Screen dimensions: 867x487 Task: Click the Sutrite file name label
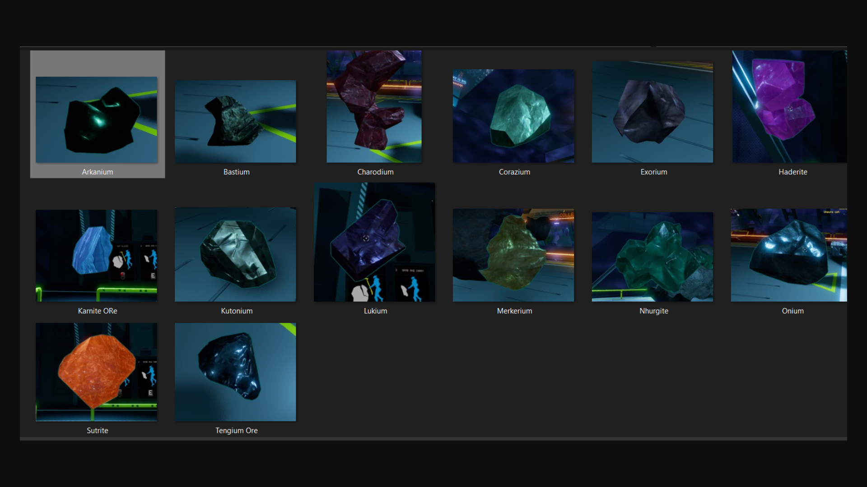click(x=98, y=430)
